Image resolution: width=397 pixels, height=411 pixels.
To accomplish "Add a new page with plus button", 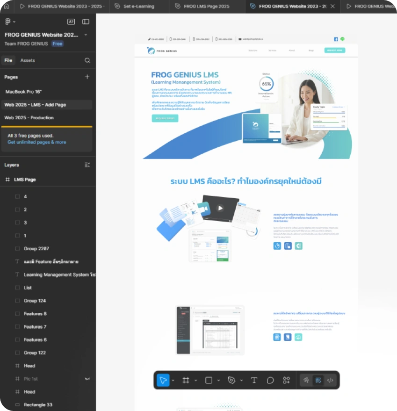I will tap(87, 77).
